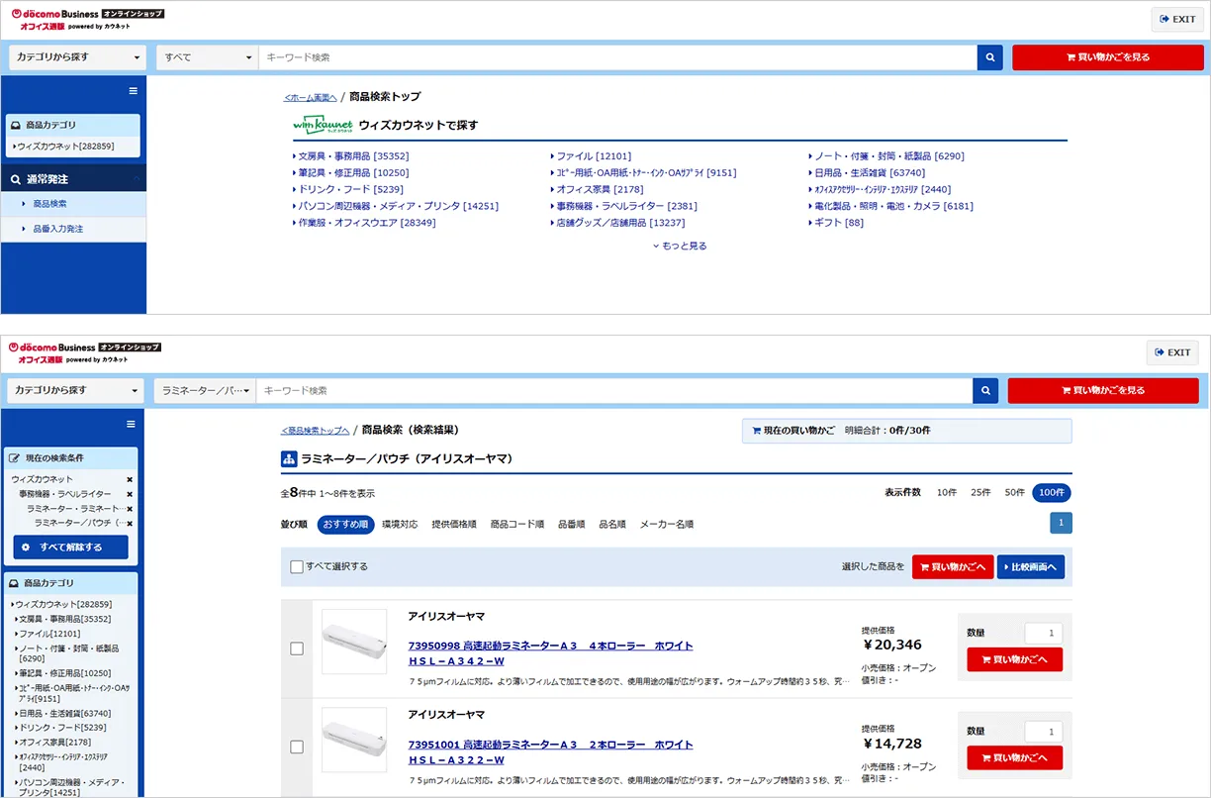Open the すべて search scope dropdown
Screen dimensions: 1211x798
pyautogui.click(x=208, y=57)
